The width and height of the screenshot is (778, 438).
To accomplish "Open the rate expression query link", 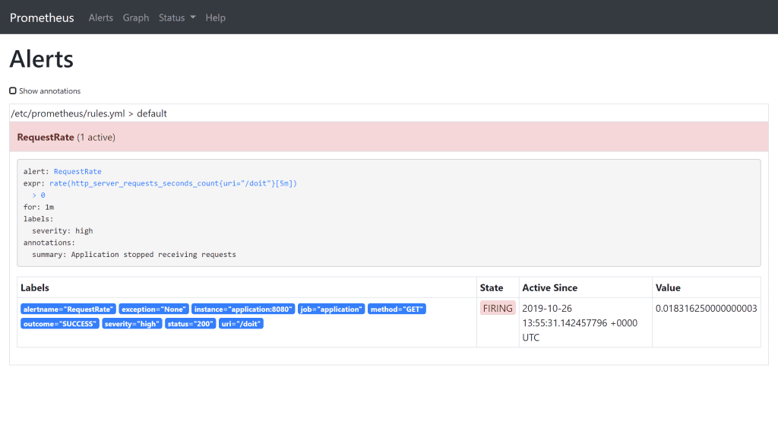I will (172, 183).
